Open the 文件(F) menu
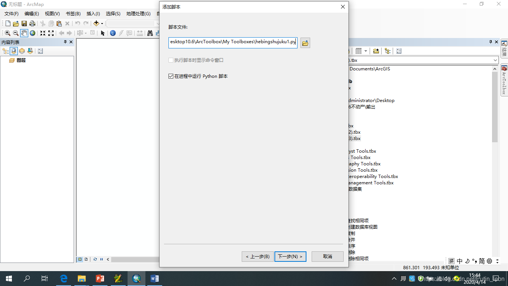This screenshot has height=286, width=508. [x=11, y=14]
